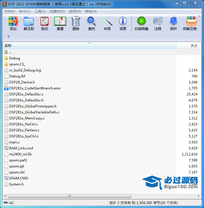Select DSP281x_PieCtrl.c file
Viewport: 204px width, 208px height.
tap(23, 124)
